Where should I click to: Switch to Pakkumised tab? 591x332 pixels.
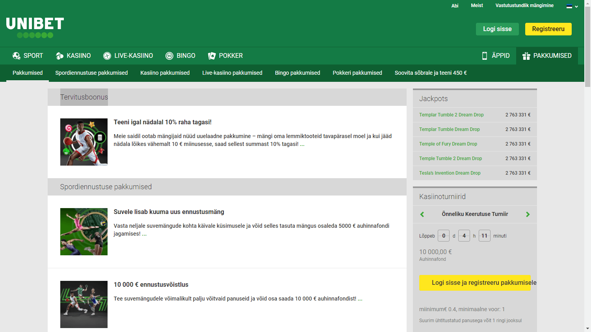(28, 73)
